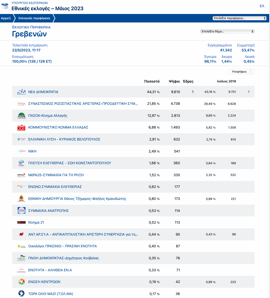270x298 pixels.
Task: Open the ΝΕΑ ΔΗΜΟΚΡΑΤΙΑ party link
Action: click(43, 92)
